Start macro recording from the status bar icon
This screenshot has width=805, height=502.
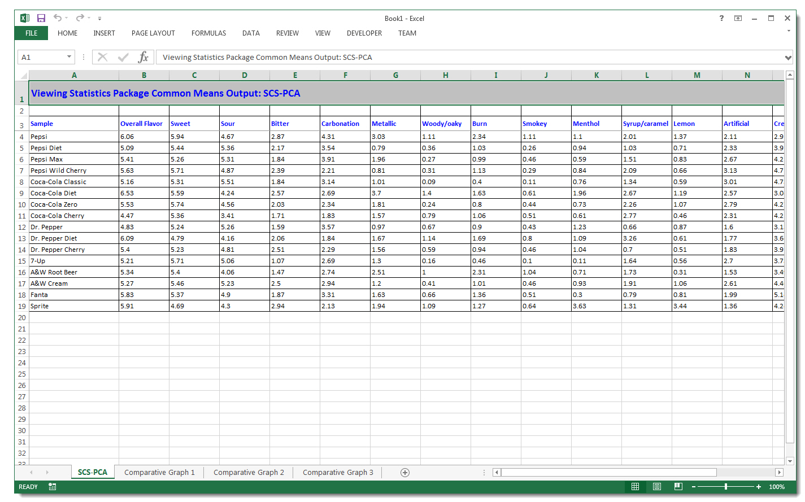tap(52, 486)
